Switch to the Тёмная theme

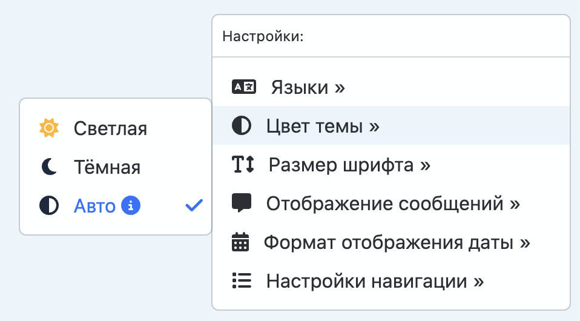click(x=107, y=167)
